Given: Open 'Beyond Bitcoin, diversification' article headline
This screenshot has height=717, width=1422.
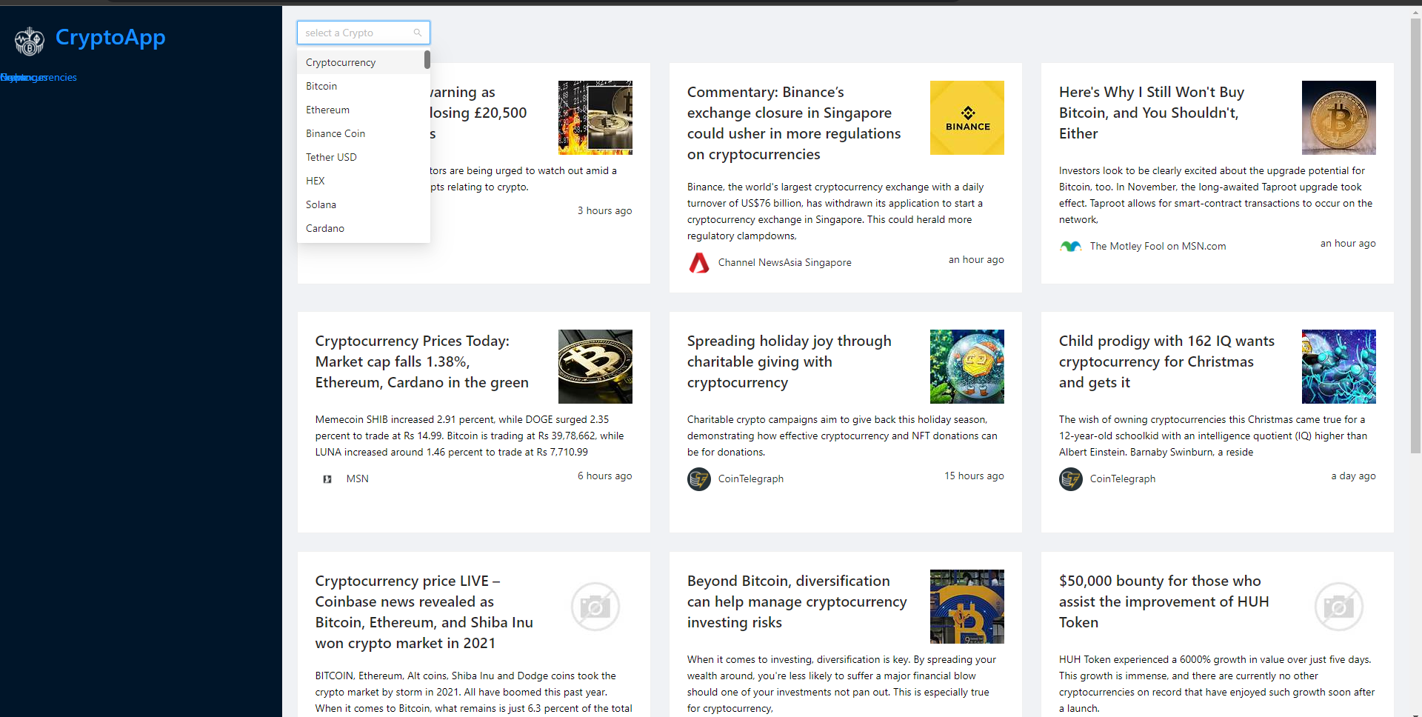Looking at the screenshot, I should pos(797,601).
